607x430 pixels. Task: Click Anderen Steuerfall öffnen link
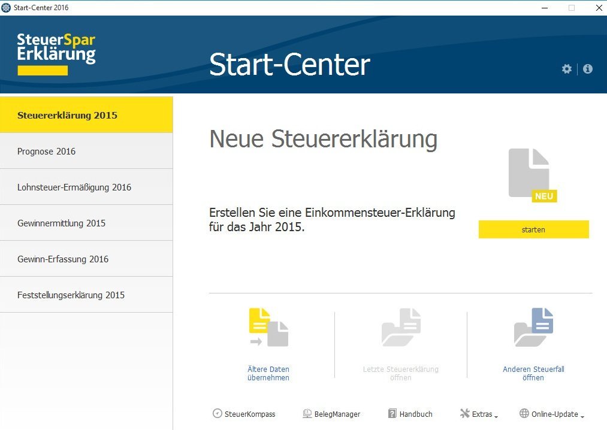tap(533, 374)
